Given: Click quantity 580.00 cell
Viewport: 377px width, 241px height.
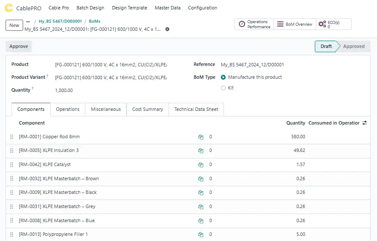Looking at the screenshot, I should (298, 137).
